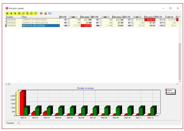
Task: Jump to the last record
Action: tap(19, 14)
